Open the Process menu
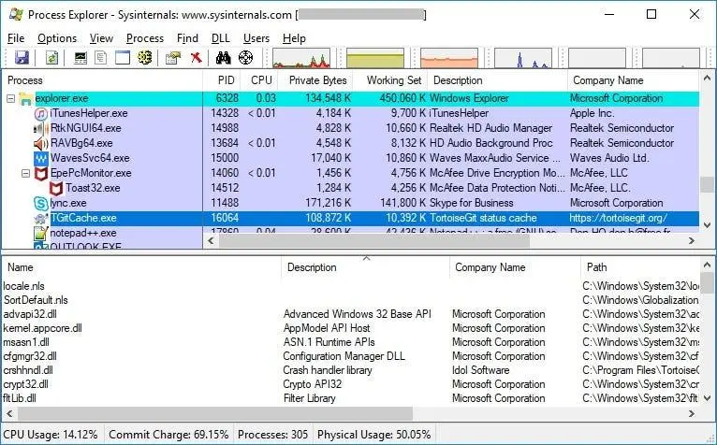Viewport: 717px width, 445px height. coord(144,38)
